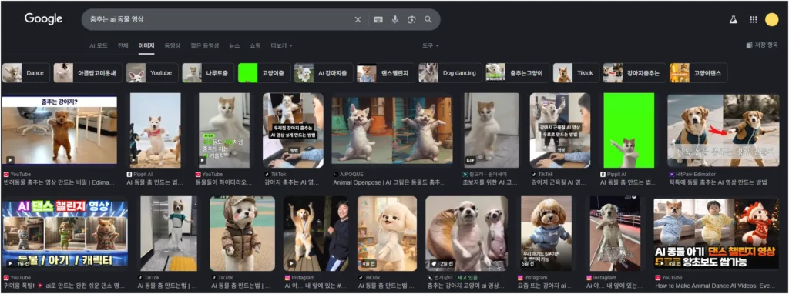
Task: Switch to the 동영상 tab
Action: click(x=172, y=45)
